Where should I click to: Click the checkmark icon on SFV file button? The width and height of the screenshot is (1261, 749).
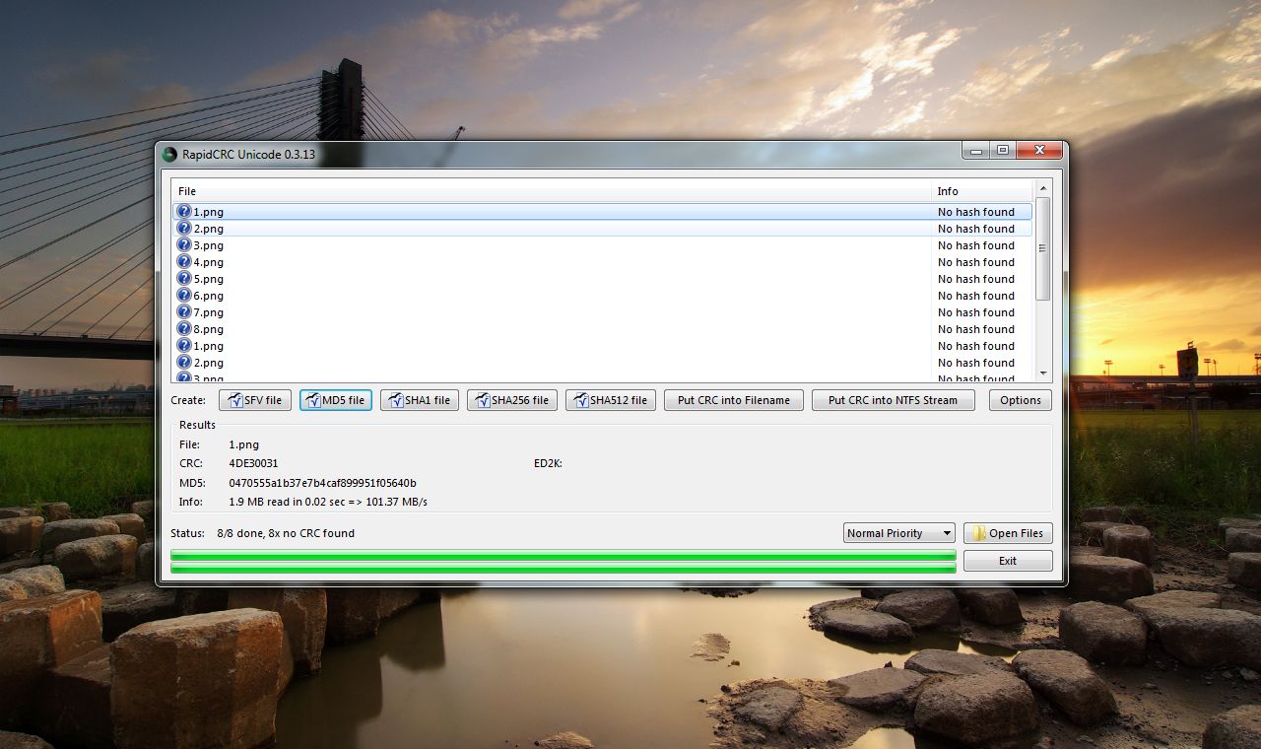click(234, 400)
